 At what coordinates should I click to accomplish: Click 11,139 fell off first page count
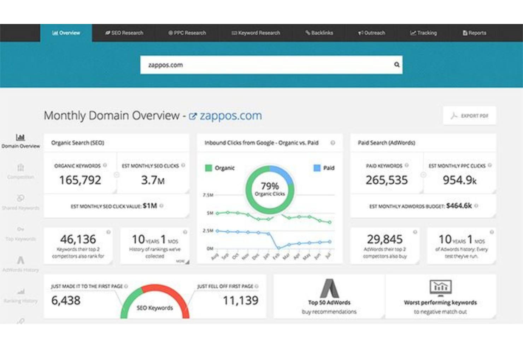click(x=240, y=300)
